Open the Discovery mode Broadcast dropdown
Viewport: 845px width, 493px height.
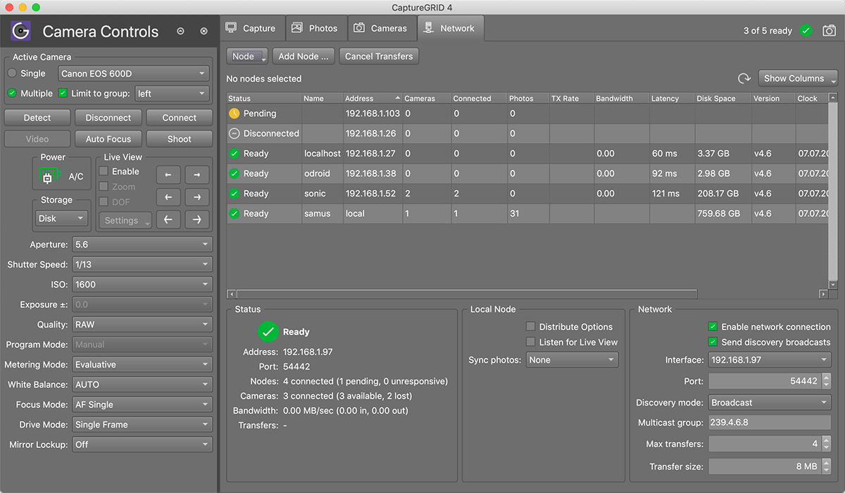770,403
